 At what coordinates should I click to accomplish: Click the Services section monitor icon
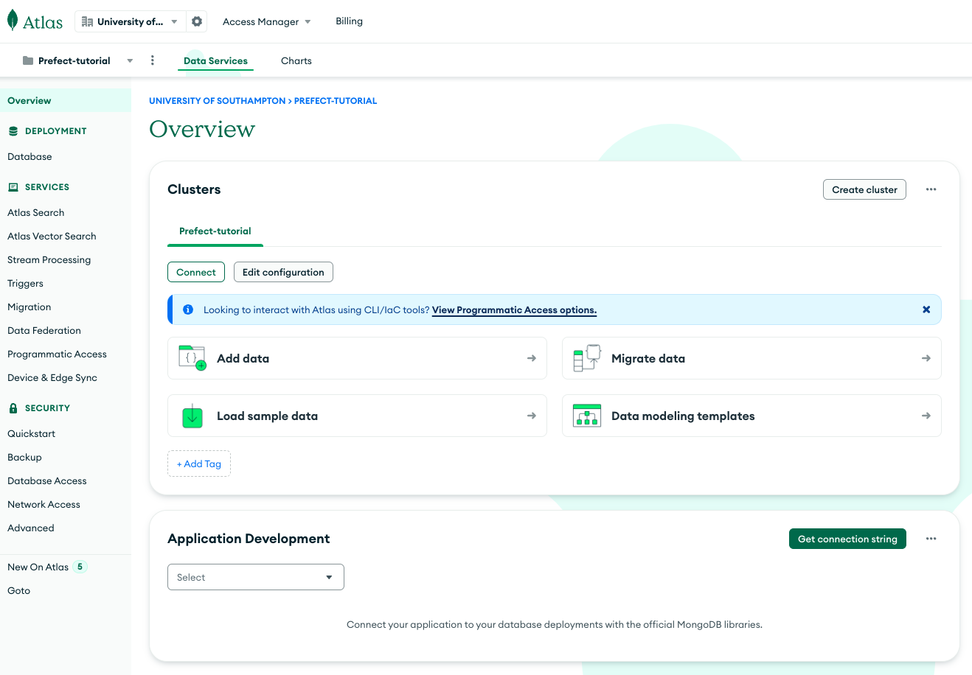13,187
